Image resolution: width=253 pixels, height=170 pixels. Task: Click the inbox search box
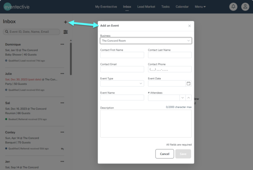[x=32, y=32]
